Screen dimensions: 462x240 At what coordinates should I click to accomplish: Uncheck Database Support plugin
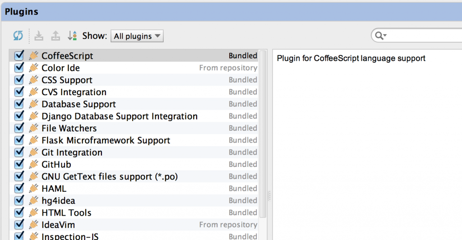pyautogui.click(x=19, y=104)
